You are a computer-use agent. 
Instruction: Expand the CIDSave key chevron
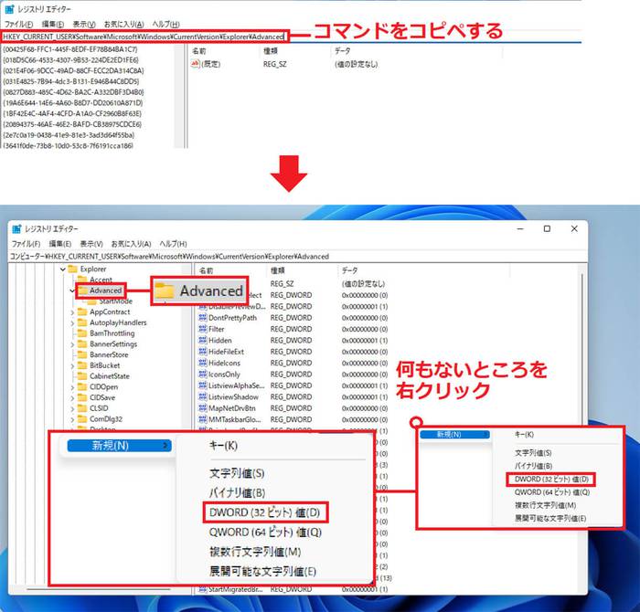72,398
